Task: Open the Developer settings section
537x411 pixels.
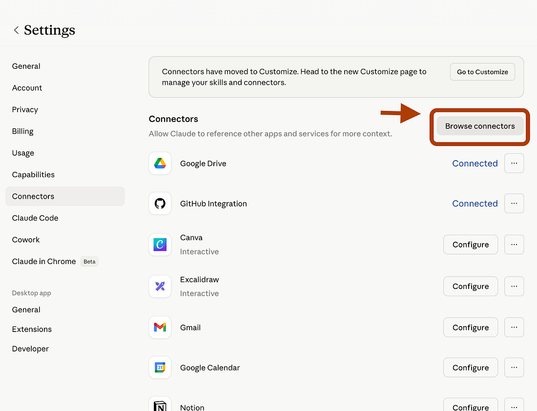Action: (30, 349)
